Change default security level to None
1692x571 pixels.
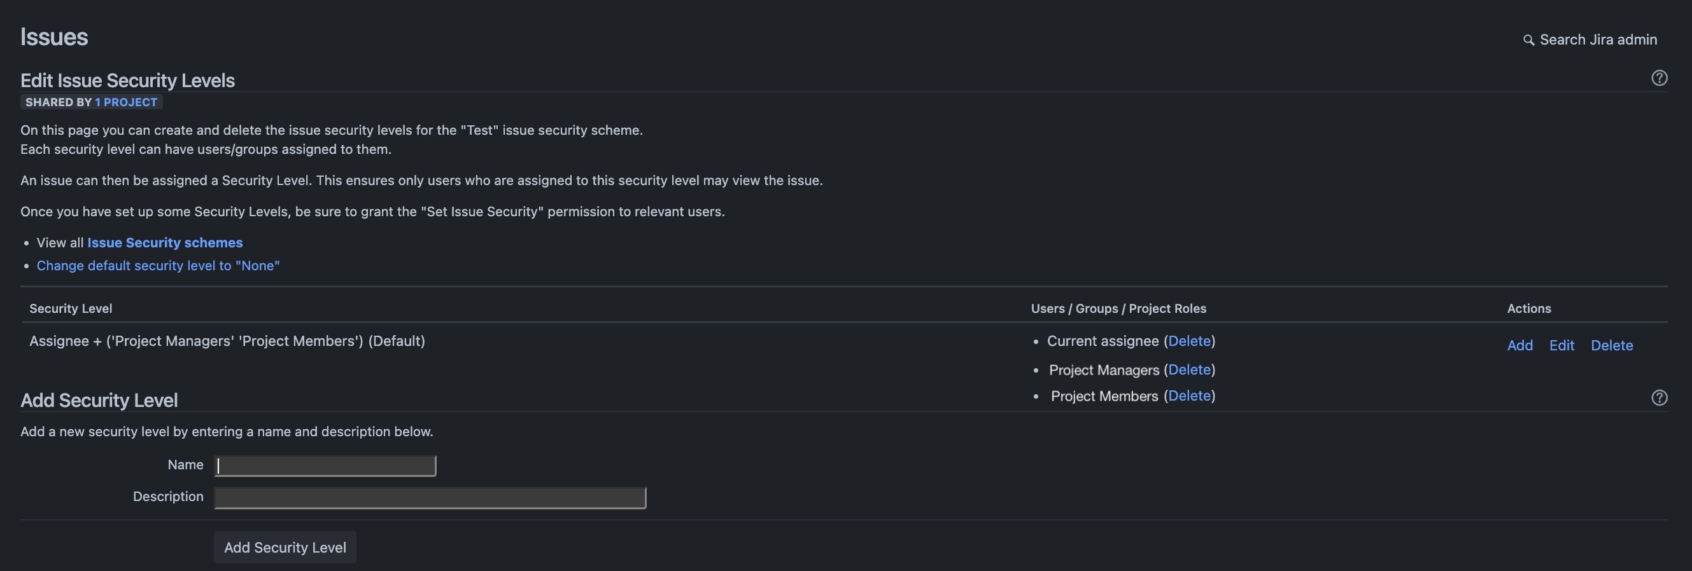coord(158,265)
